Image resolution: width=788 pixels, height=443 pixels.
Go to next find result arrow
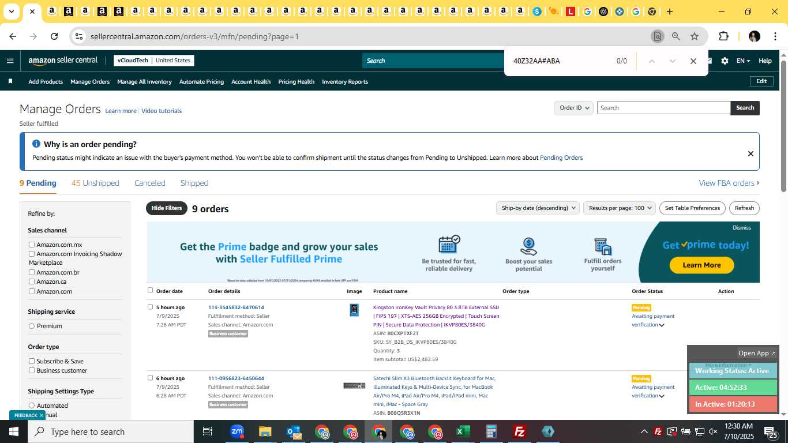[672, 61]
